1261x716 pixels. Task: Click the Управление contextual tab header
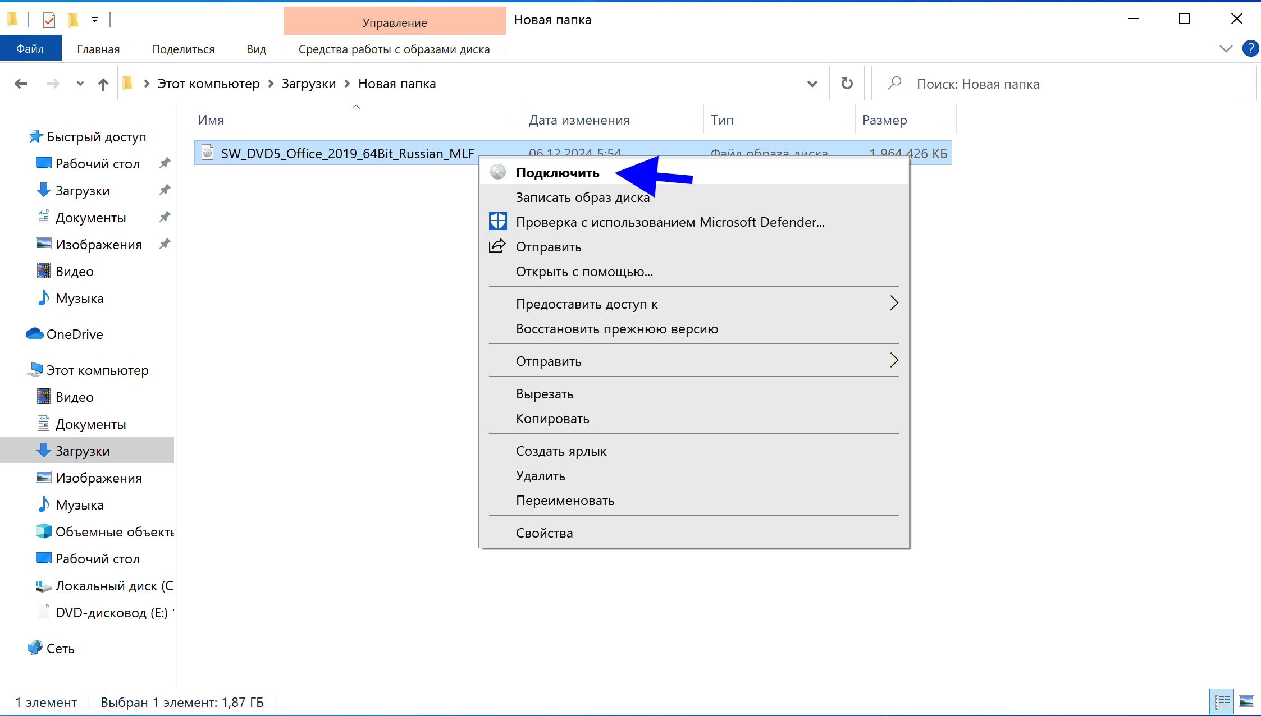click(395, 22)
